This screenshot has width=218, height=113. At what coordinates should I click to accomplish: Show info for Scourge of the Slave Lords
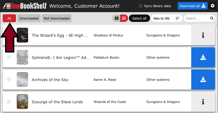coord(203,102)
